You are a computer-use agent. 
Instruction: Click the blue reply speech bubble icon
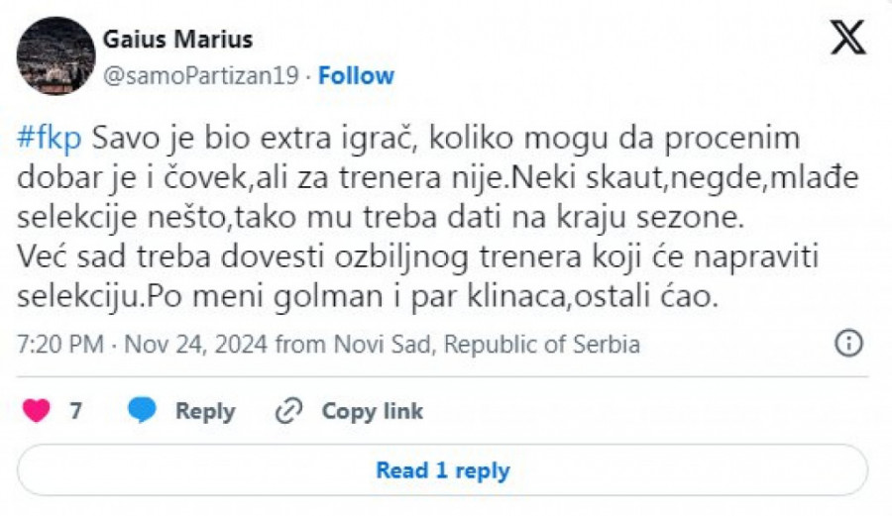tap(143, 411)
